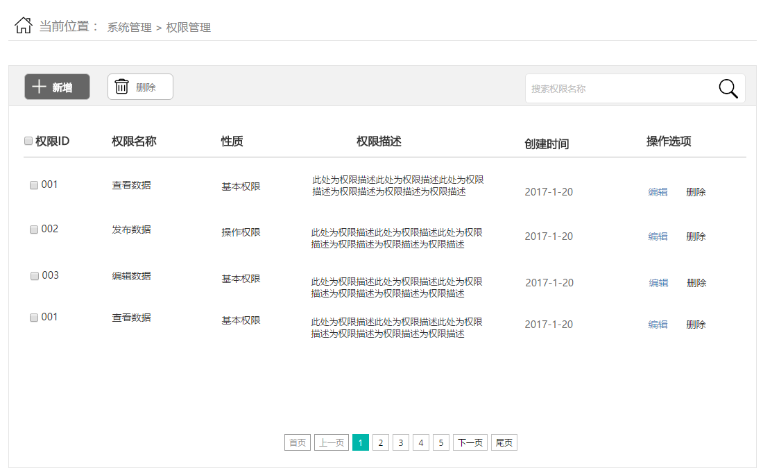Click 操作权限 nature cell
Image resolution: width=763 pixels, height=475 pixels.
(241, 232)
